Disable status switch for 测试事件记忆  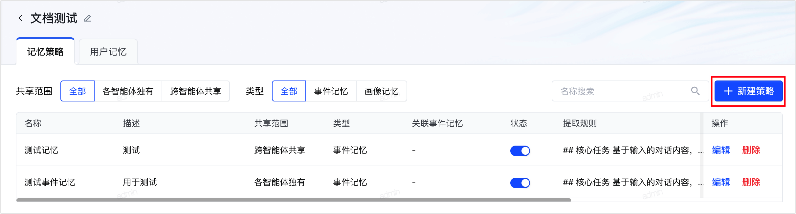pyautogui.click(x=520, y=183)
